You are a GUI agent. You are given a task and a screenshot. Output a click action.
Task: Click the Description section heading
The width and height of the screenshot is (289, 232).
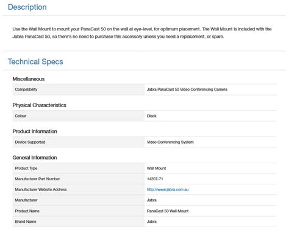point(27,7)
